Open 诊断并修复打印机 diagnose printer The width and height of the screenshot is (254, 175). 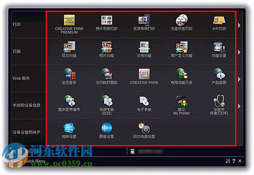coord(219,101)
